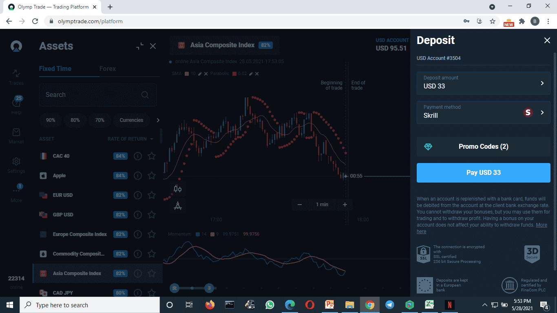
Task: Select the EUR USD asset row
Action: click(98, 195)
